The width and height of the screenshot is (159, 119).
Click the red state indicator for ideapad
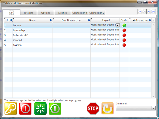click(124, 40)
